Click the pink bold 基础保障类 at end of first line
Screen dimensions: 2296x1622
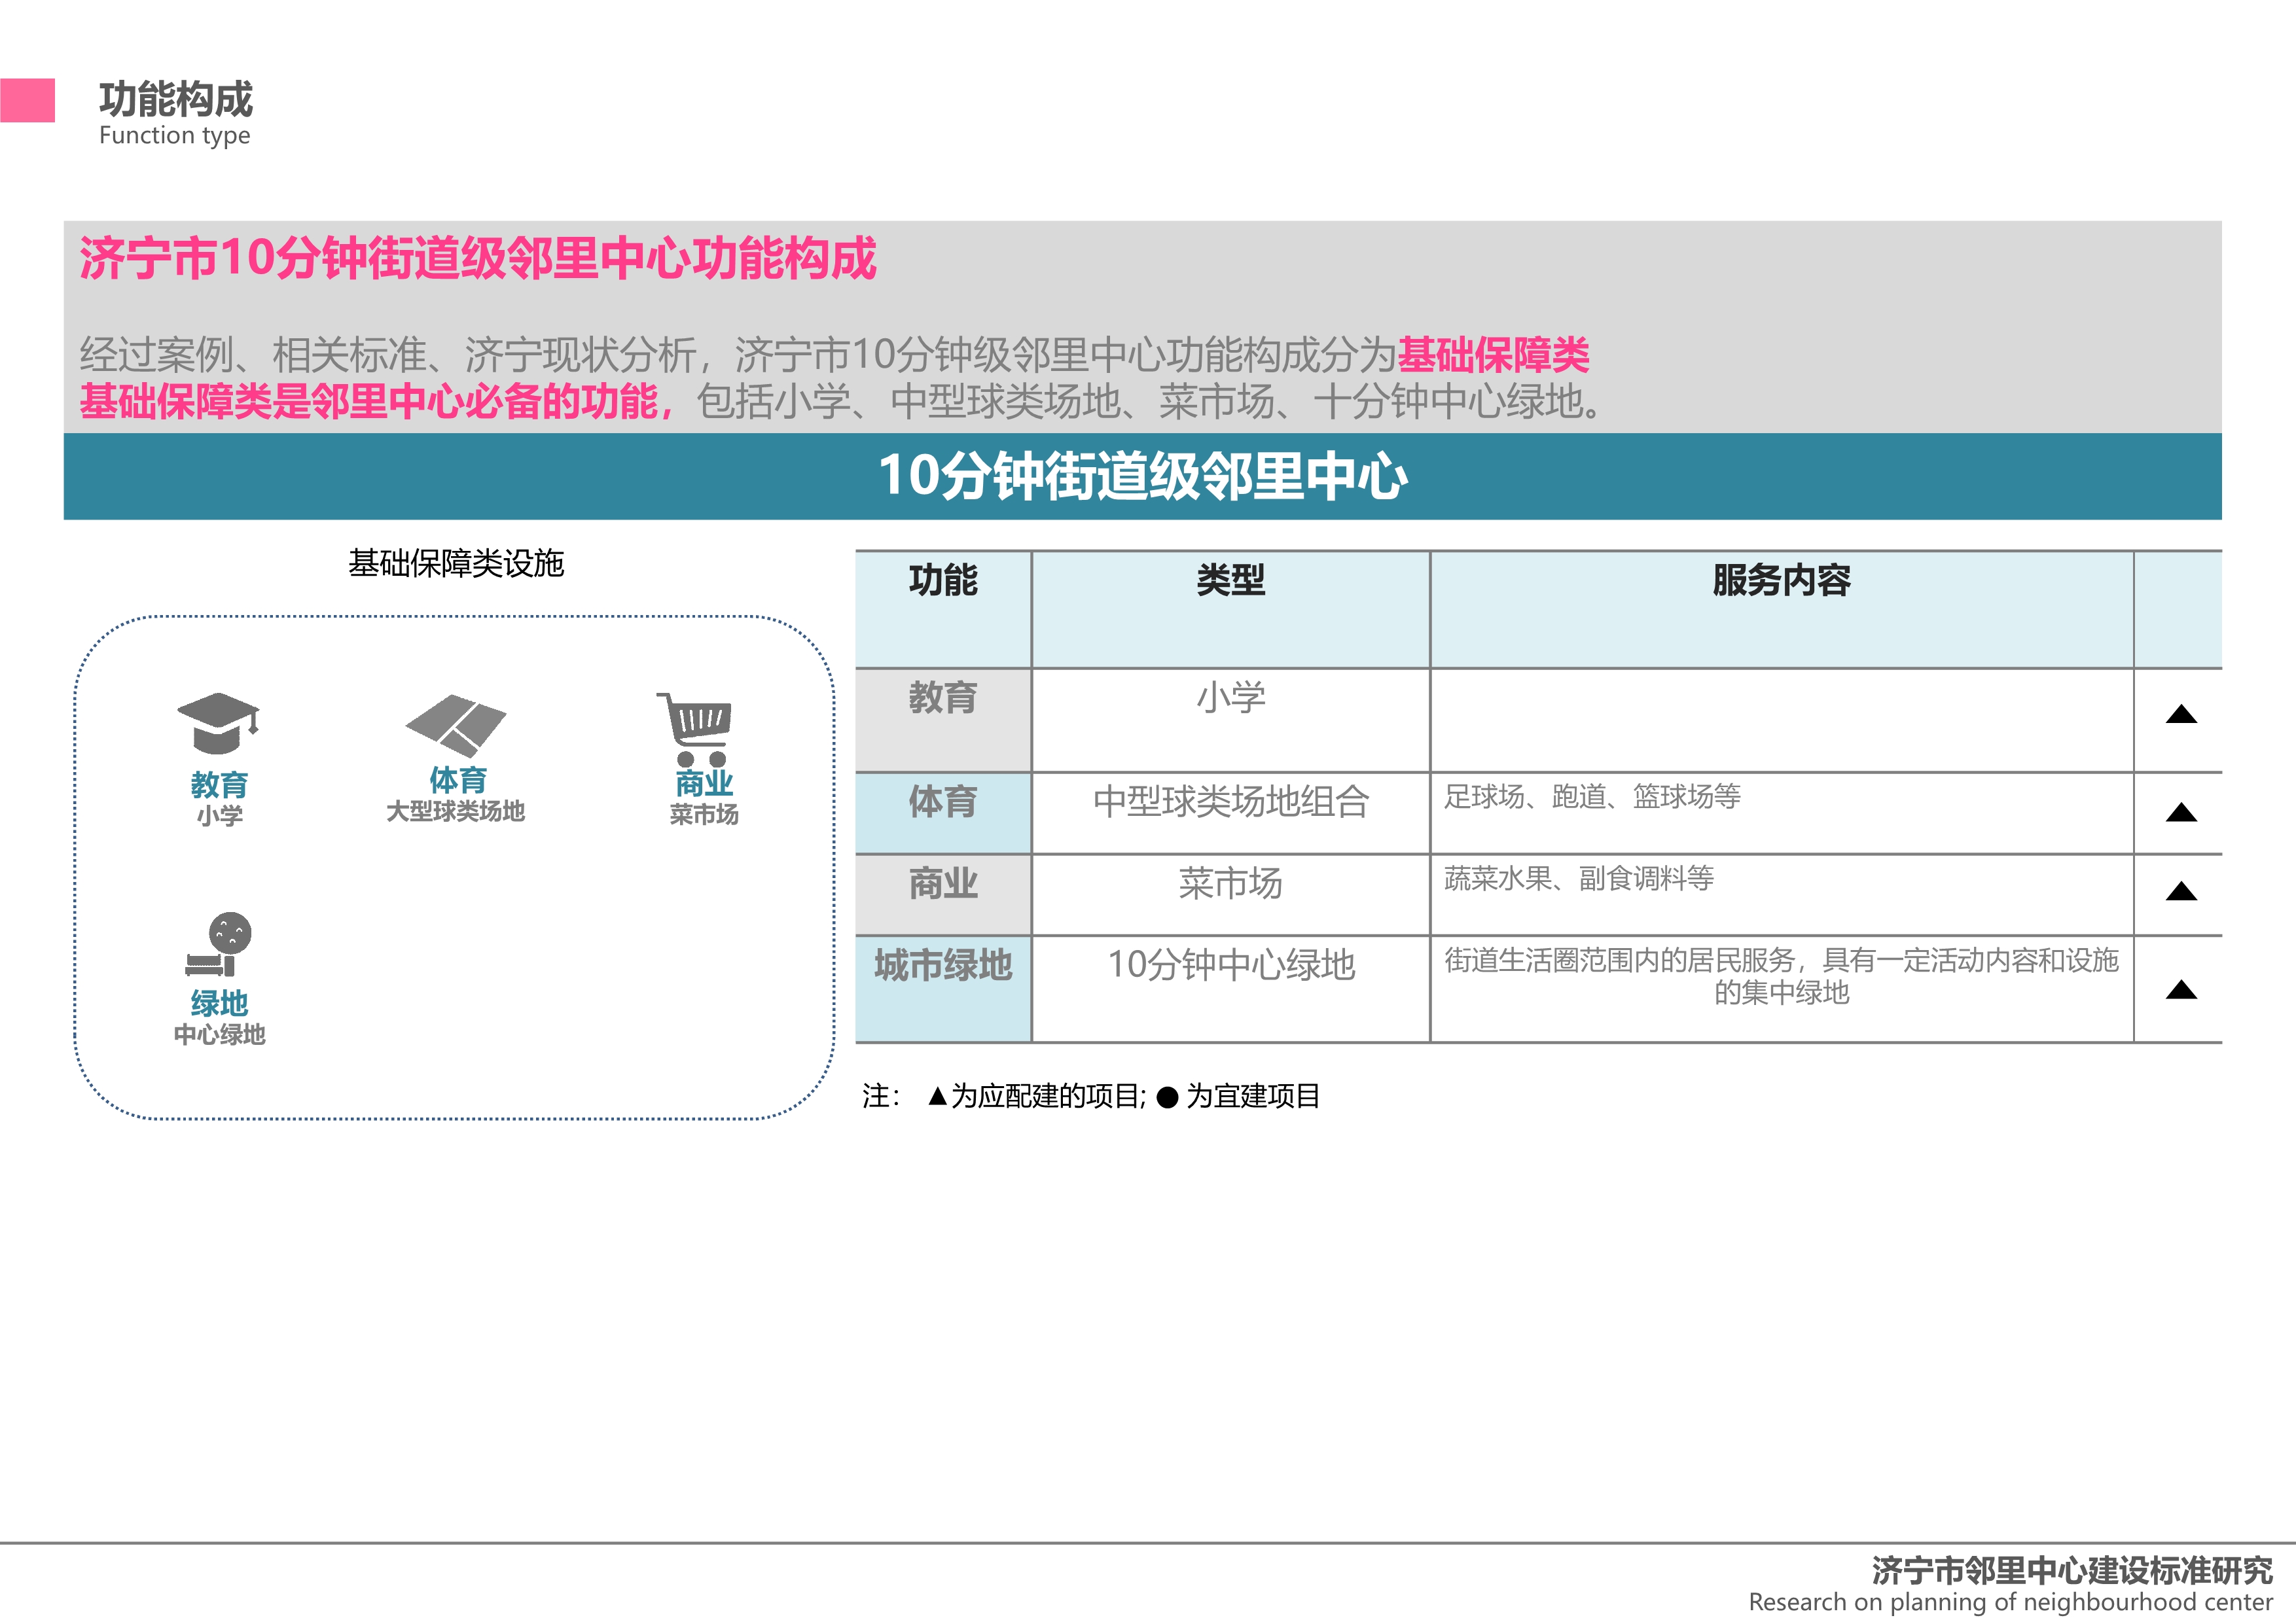tap(1493, 355)
